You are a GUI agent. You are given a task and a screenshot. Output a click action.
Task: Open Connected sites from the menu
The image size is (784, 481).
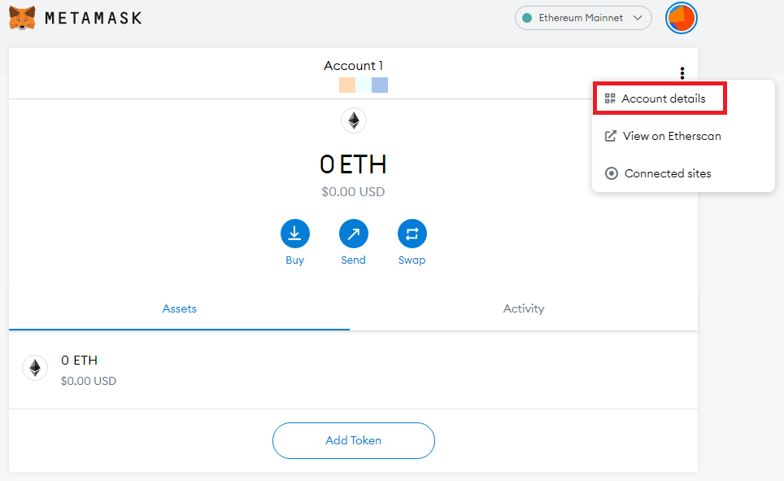[667, 173]
